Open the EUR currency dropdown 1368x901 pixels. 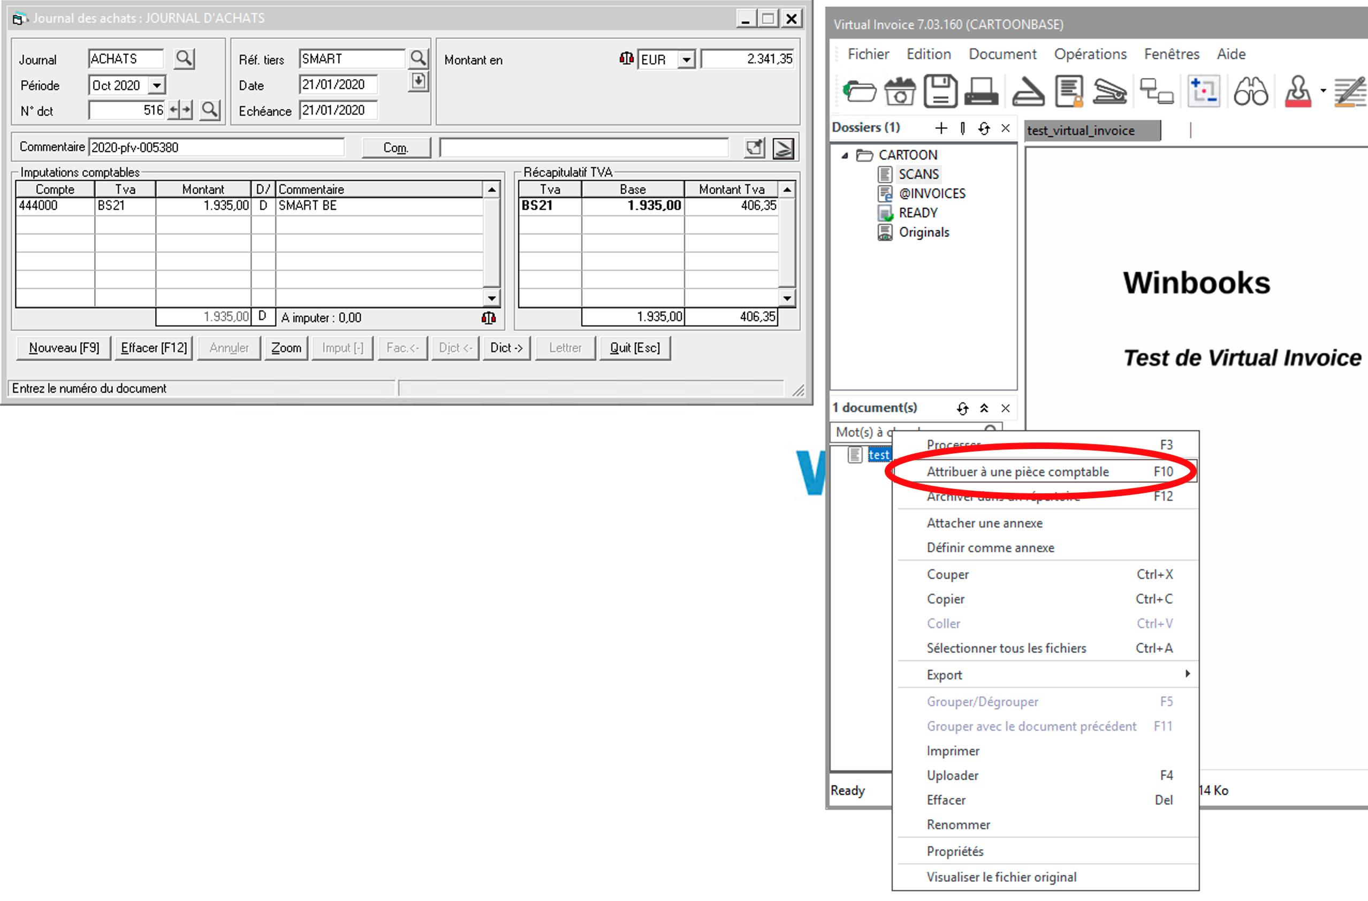pyautogui.click(x=686, y=60)
